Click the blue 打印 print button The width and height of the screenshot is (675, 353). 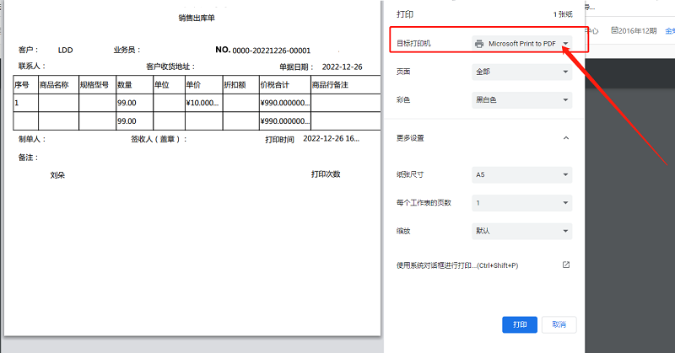coord(520,324)
